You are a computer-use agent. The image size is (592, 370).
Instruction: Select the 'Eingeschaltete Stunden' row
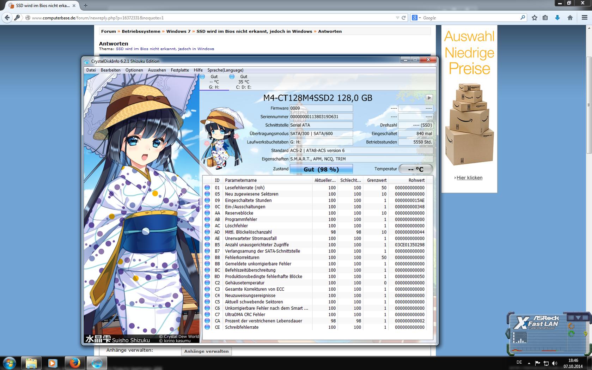315,200
